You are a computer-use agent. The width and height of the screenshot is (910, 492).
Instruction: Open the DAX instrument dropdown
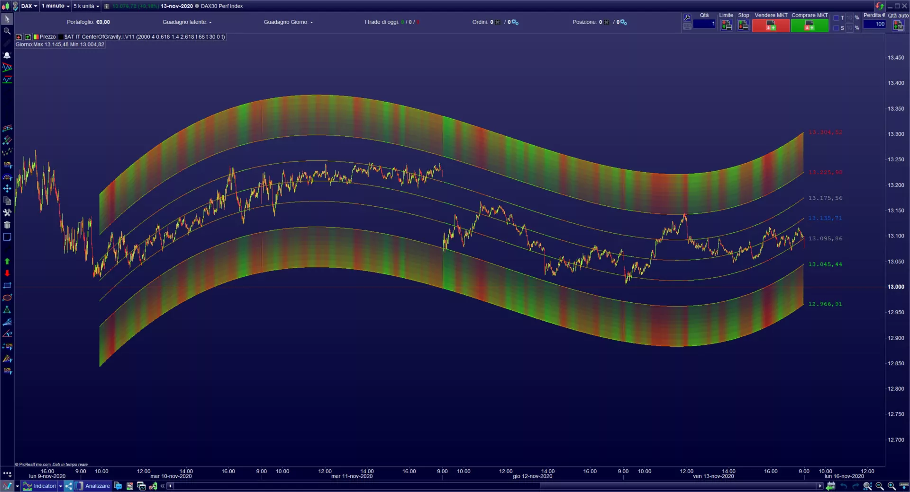point(29,6)
